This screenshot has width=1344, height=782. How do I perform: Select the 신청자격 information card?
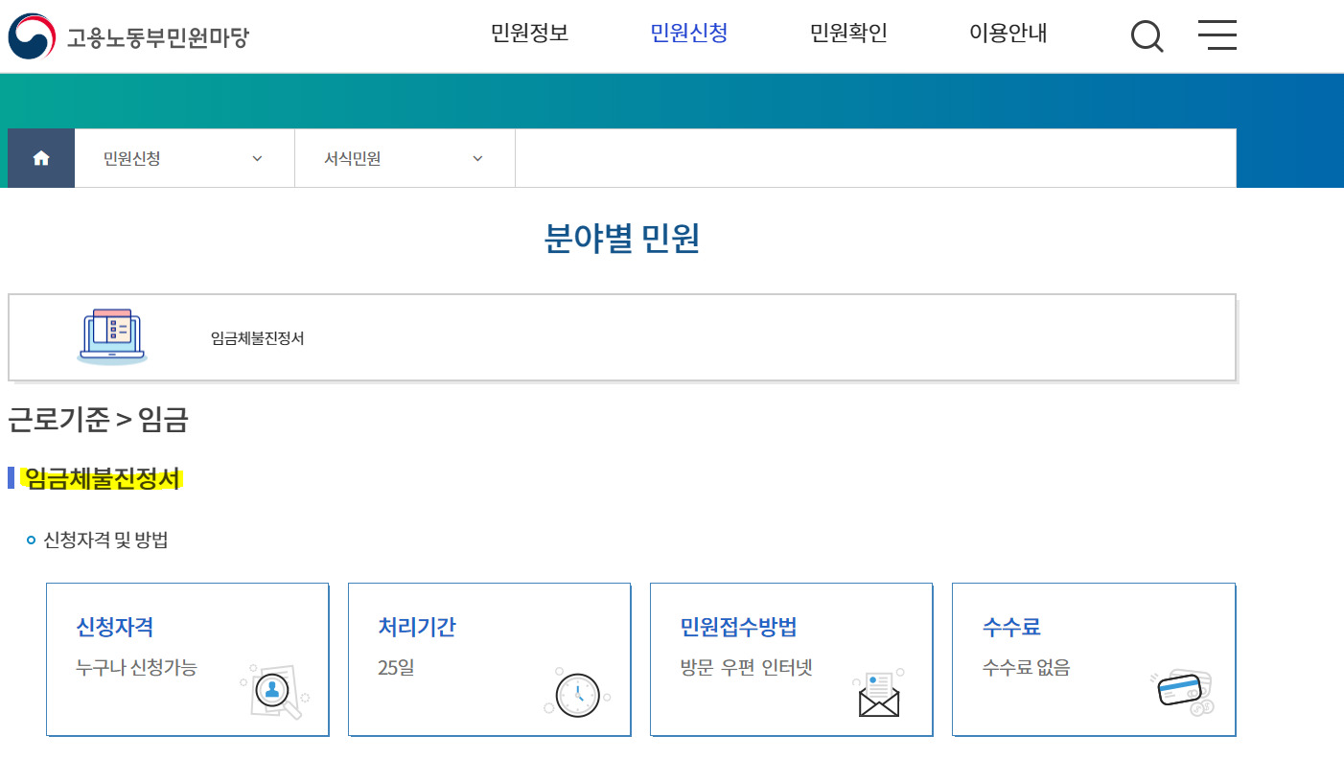(x=188, y=658)
